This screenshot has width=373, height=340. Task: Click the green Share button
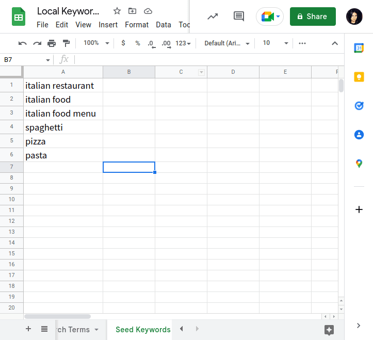click(313, 17)
